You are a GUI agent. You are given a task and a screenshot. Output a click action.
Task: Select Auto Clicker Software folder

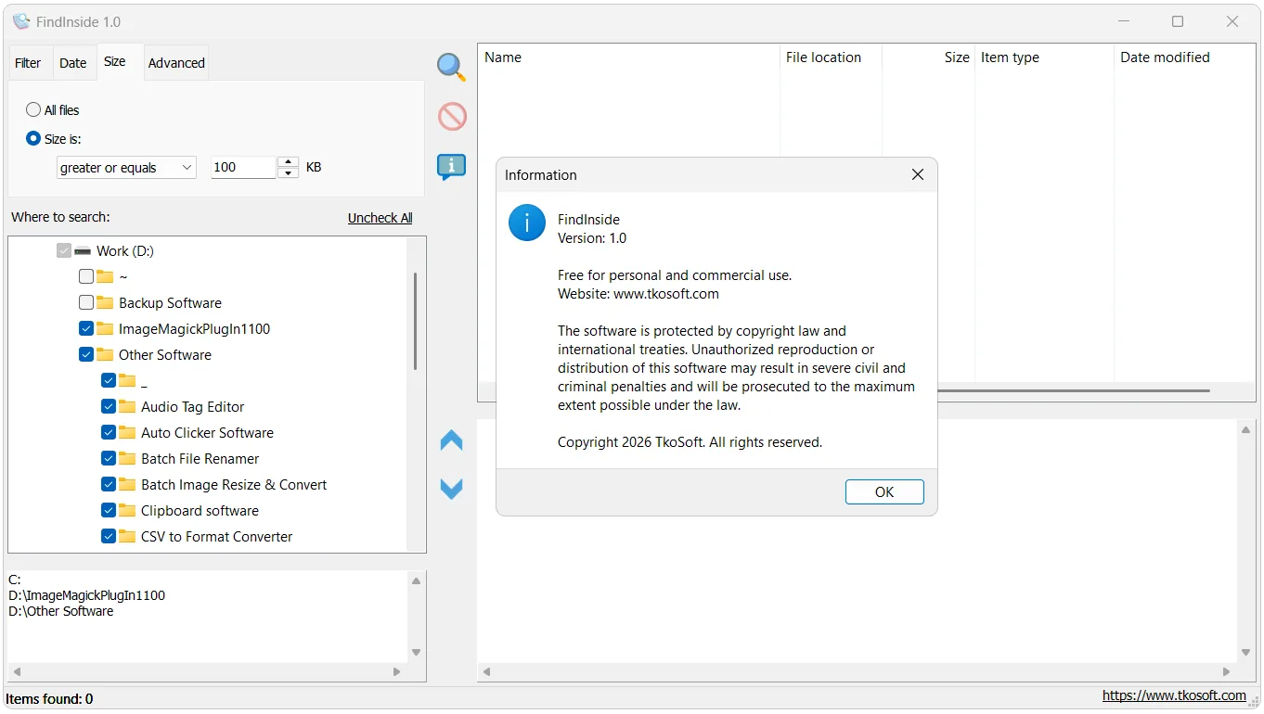(207, 432)
